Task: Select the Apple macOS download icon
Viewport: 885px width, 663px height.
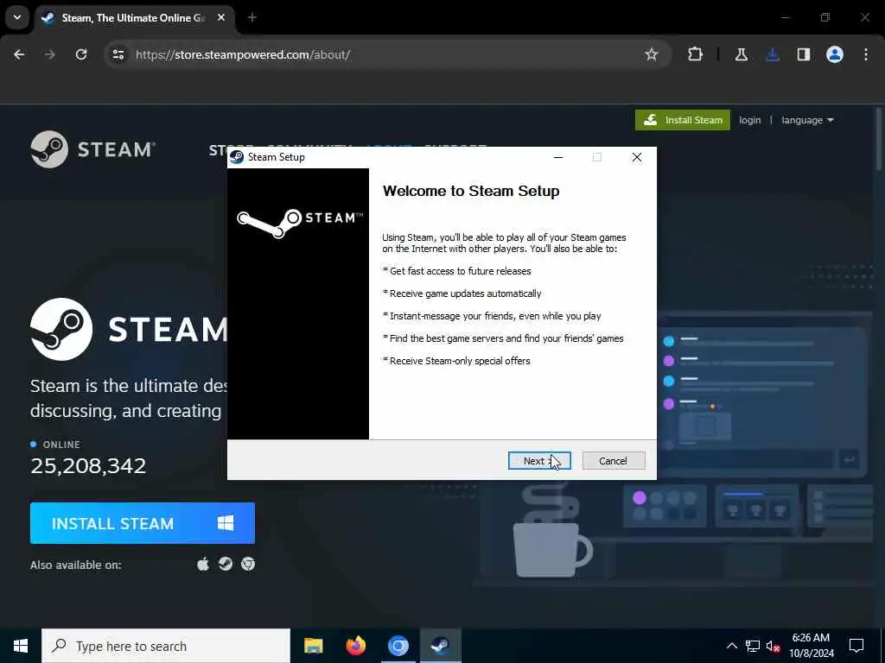Action: pyautogui.click(x=203, y=564)
